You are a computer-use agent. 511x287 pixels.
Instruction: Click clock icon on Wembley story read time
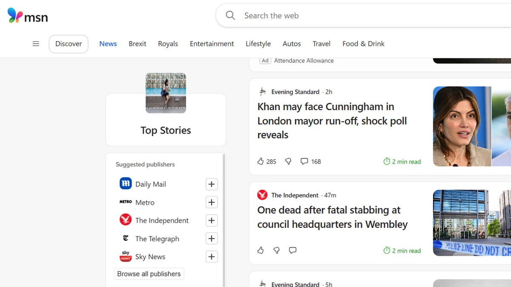[387, 250]
